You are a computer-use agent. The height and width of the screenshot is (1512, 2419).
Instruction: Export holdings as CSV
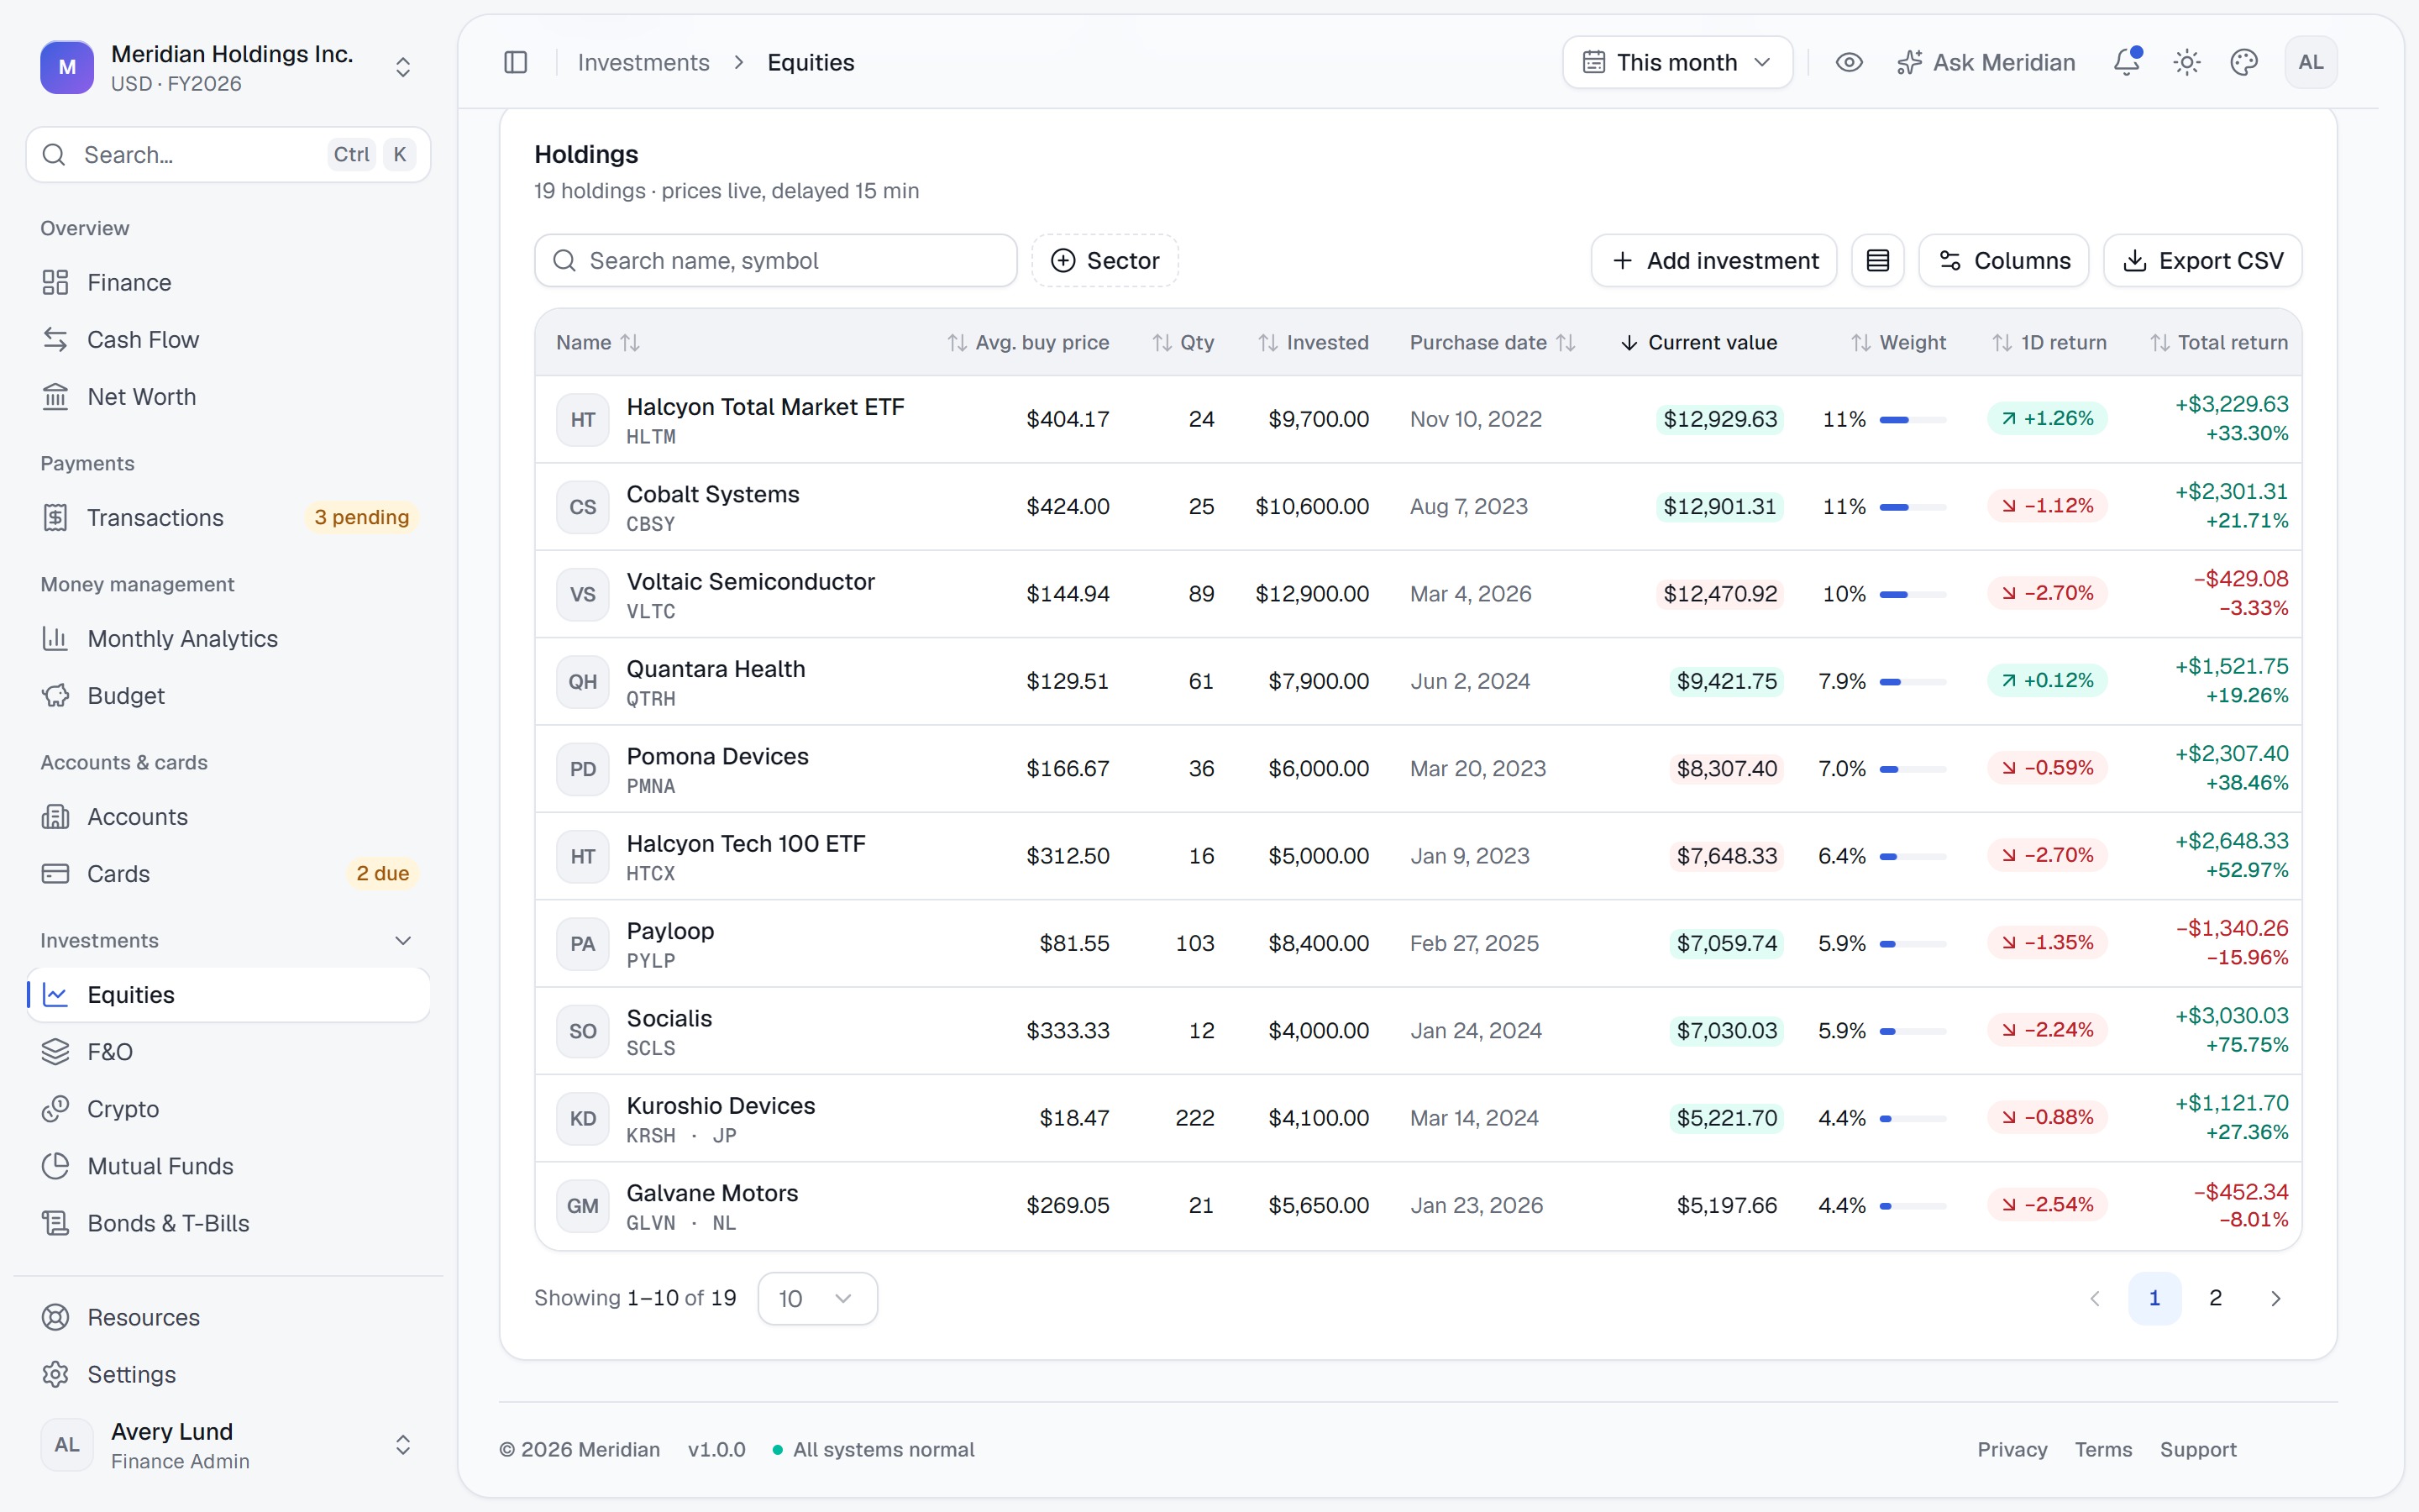click(2202, 261)
